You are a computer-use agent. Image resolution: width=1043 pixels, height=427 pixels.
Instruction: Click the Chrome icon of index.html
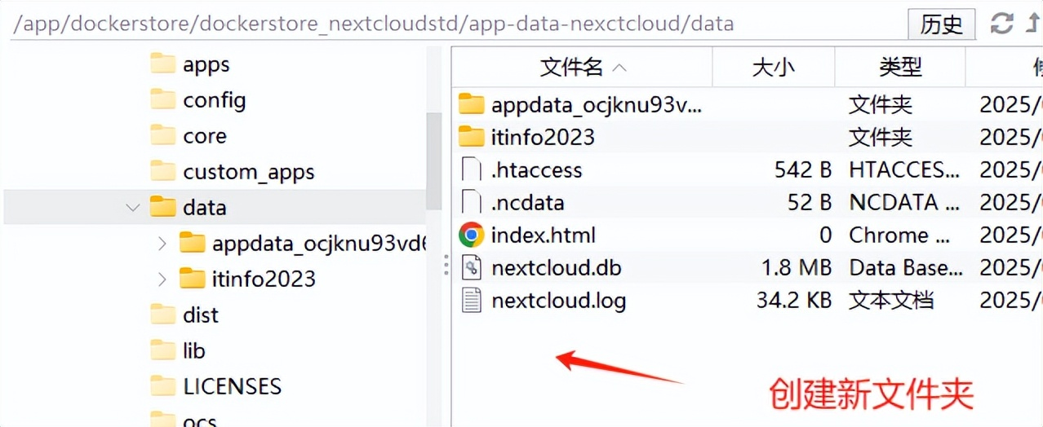472,235
